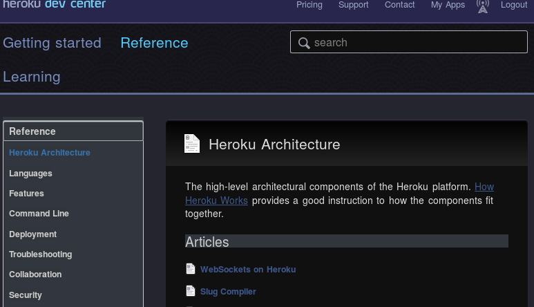Open the Pricing page
This screenshot has width=534, height=307.
309,5
